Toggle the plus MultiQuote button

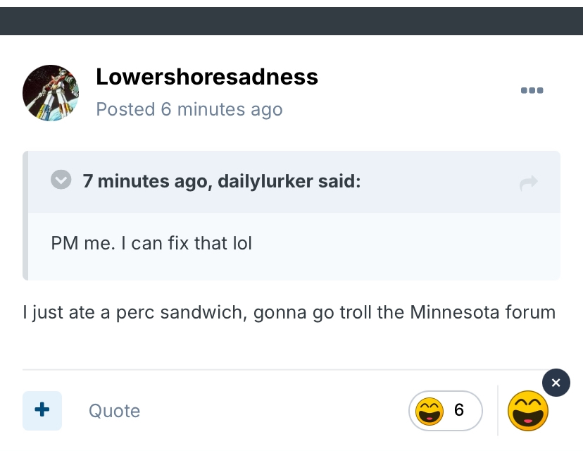tap(42, 410)
